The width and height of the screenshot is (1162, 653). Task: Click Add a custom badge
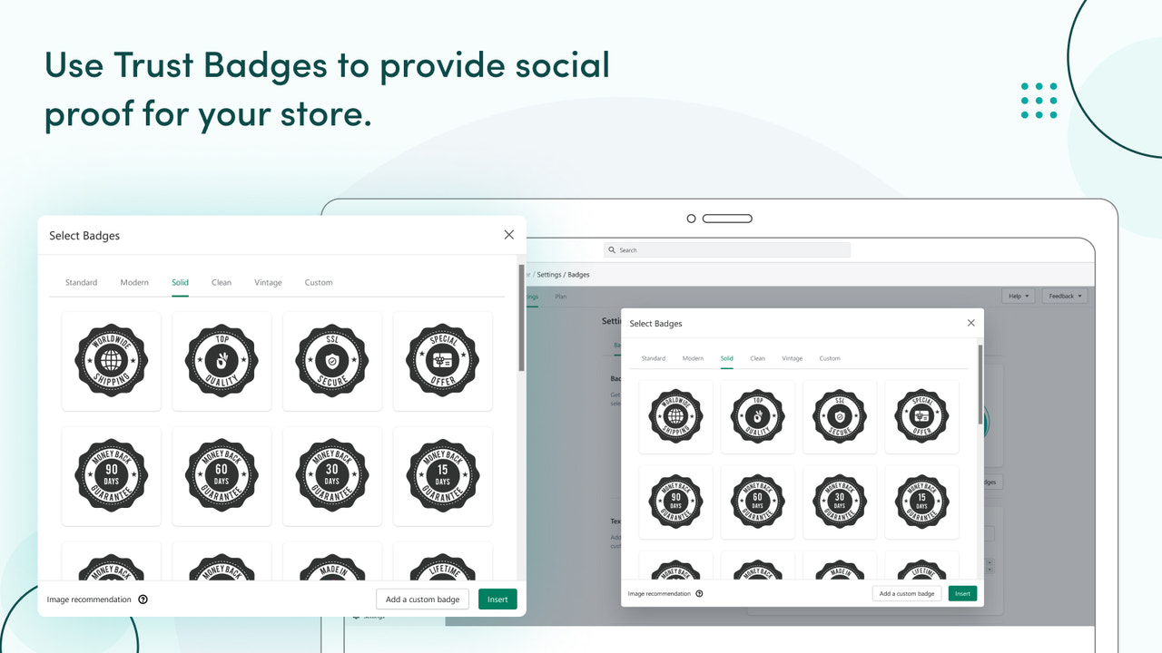coord(422,599)
